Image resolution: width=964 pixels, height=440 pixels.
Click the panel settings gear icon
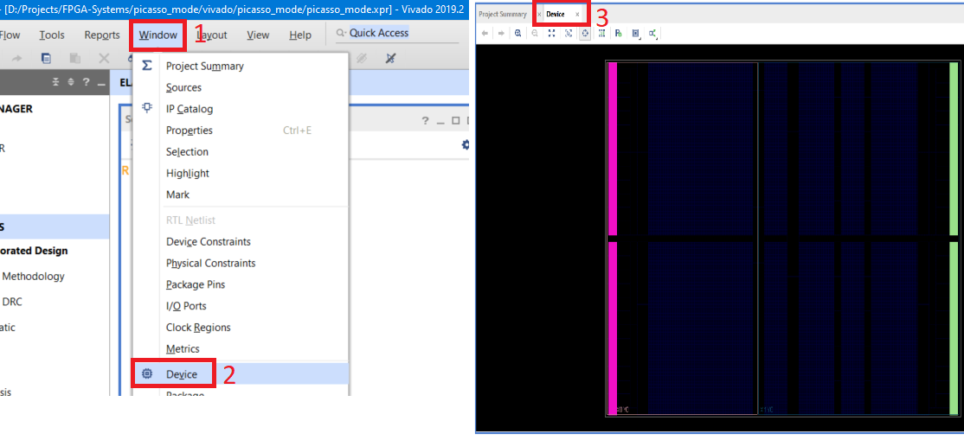tap(466, 144)
